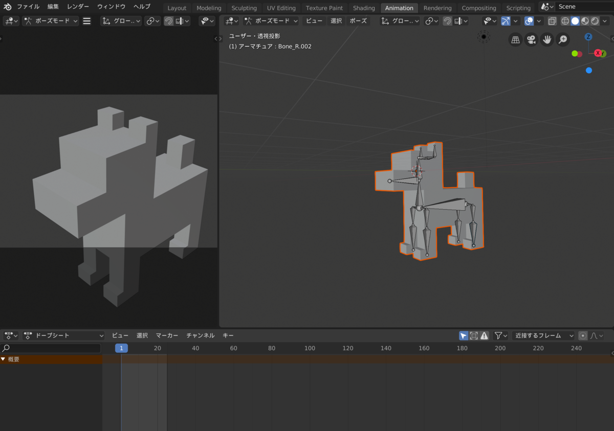Switch to material preview shading mode

(x=585, y=21)
